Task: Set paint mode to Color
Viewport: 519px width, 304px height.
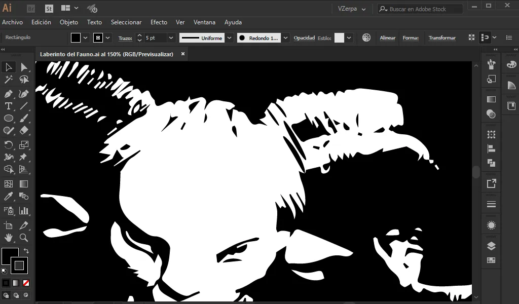Action: (6, 283)
